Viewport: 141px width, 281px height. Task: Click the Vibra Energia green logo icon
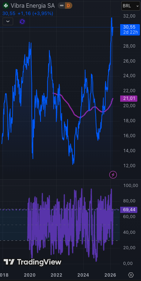pos(6,6)
